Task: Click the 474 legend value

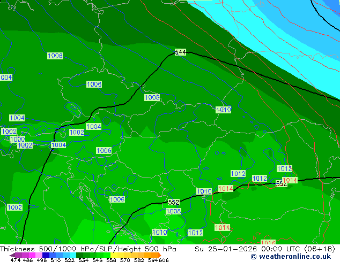Action: point(16,260)
